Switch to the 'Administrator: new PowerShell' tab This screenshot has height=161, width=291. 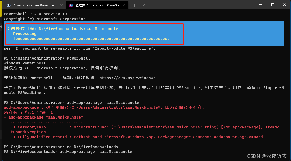34,5
